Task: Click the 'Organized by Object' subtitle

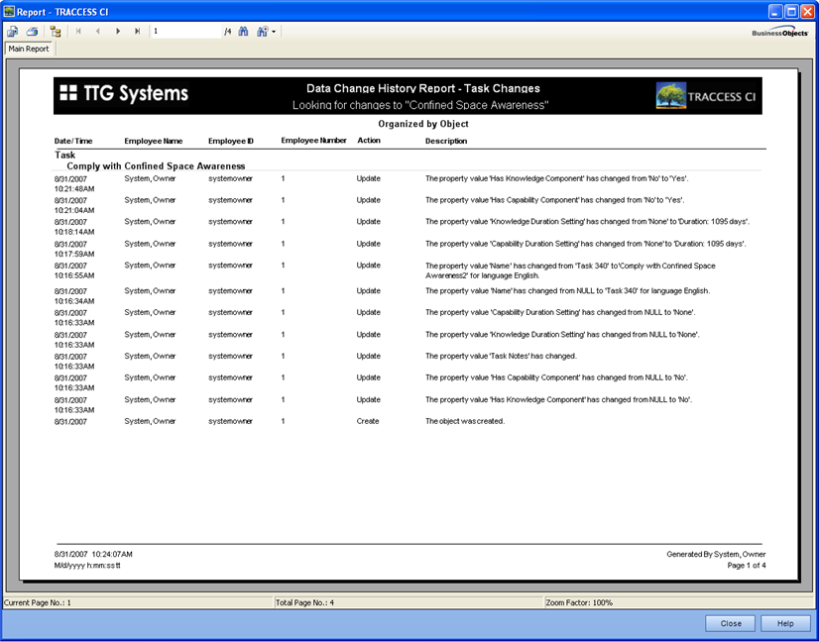Action: click(x=423, y=124)
